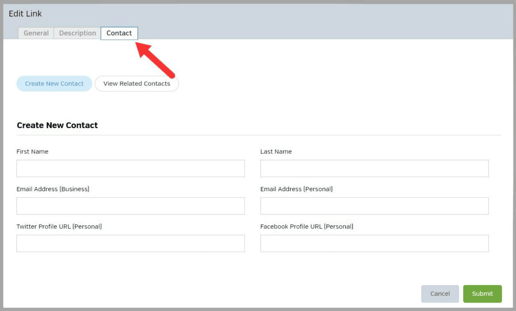Screen dimensions: 516x311
Task: Click inside the First Name field
Action: 130,168
